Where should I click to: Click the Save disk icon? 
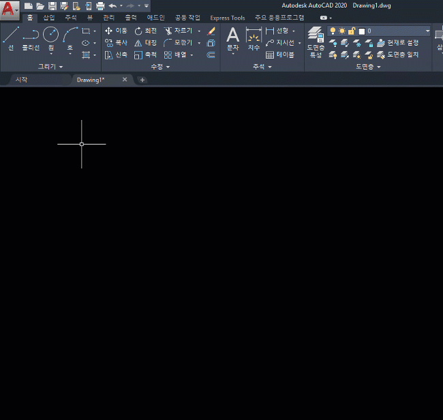[52, 5]
